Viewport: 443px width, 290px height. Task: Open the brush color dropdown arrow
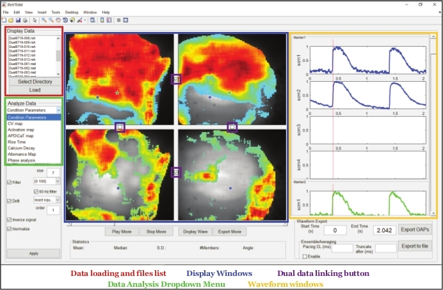[85, 20]
